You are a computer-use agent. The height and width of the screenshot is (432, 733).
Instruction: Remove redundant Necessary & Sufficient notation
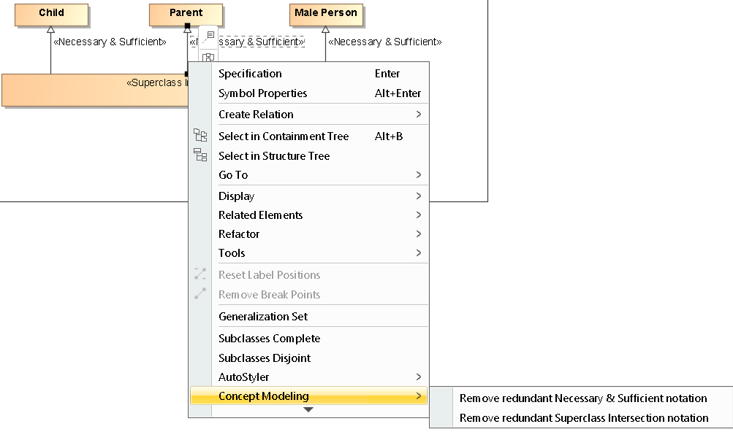(x=583, y=398)
